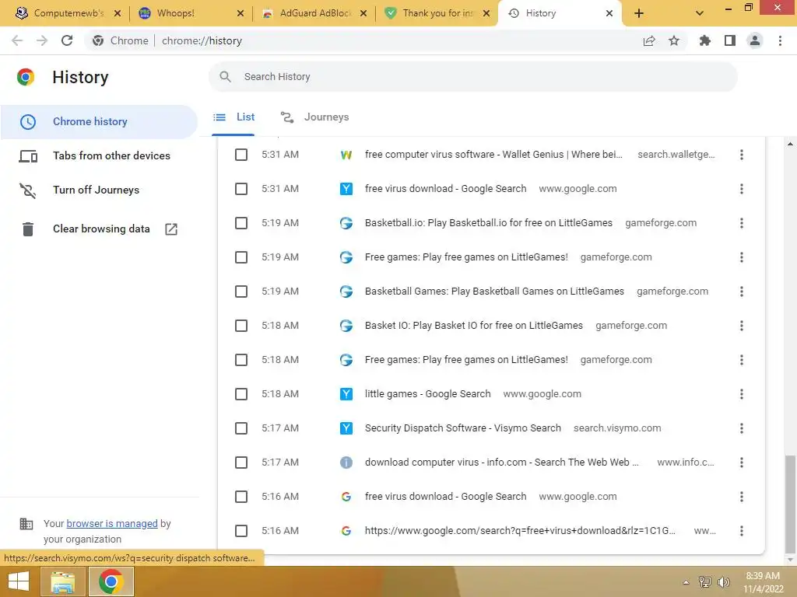Image resolution: width=797 pixels, height=597 pixels.
Task: Open Basketball Games LittleGames history link
Action: pos(494,292)
